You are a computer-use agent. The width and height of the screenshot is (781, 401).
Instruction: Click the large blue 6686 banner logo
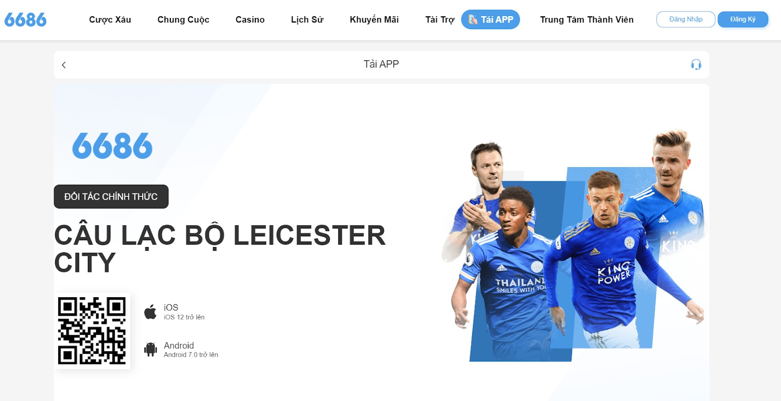[x=112, y=146]
